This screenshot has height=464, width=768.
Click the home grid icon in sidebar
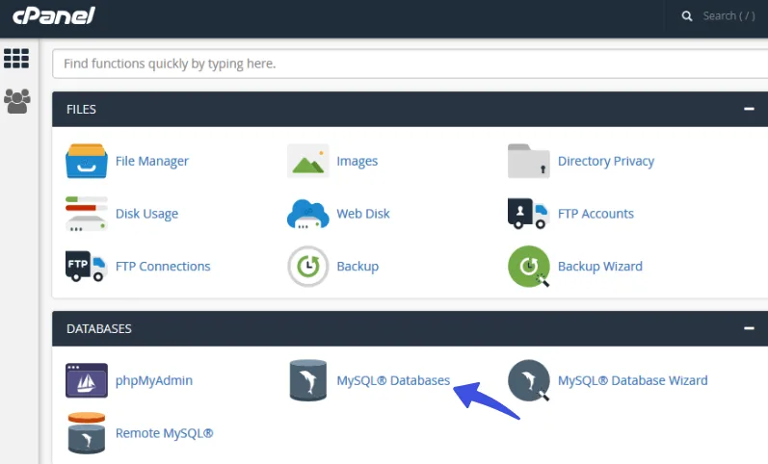point(16,59)
